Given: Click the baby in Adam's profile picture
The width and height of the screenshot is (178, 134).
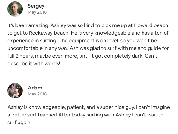Looking at the screenshot, I should pyautogui.click(x=16, y=93).
